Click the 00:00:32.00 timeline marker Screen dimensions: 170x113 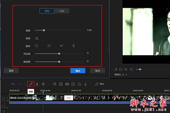pos(76,90)
